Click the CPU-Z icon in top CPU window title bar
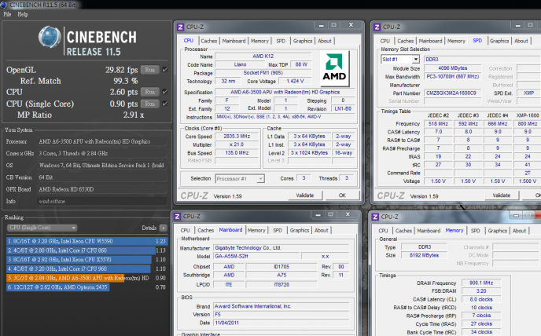 [181, 27]
